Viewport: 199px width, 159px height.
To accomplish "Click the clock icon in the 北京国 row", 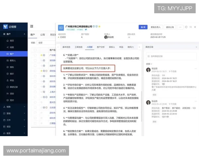I will pos(46,108).
